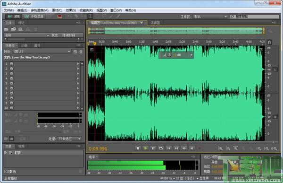
Task: Open the processing scope dropdown
Action: [69, 139]
